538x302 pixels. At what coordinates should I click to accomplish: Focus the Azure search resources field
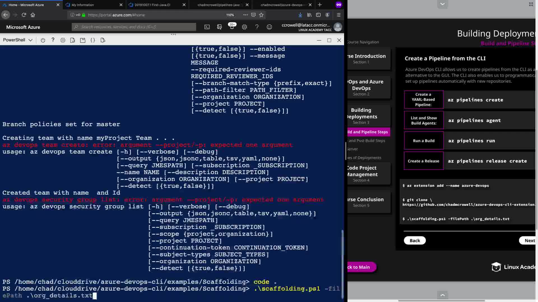click(x=134, y=27)
